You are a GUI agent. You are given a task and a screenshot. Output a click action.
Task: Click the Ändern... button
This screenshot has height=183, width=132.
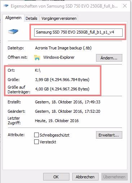(x=109, y=58)
